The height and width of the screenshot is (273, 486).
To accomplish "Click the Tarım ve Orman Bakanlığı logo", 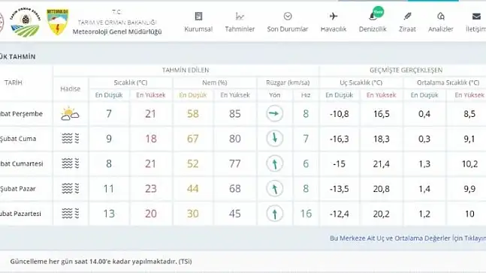I will pyautogui.click(x=25, y=22).
